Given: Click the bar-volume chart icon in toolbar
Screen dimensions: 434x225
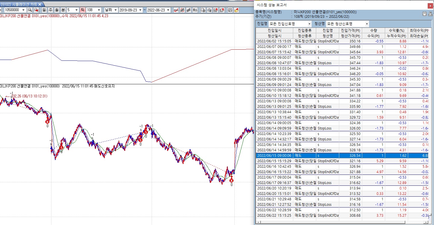Looking at the screenshot, I should [189, 10].
